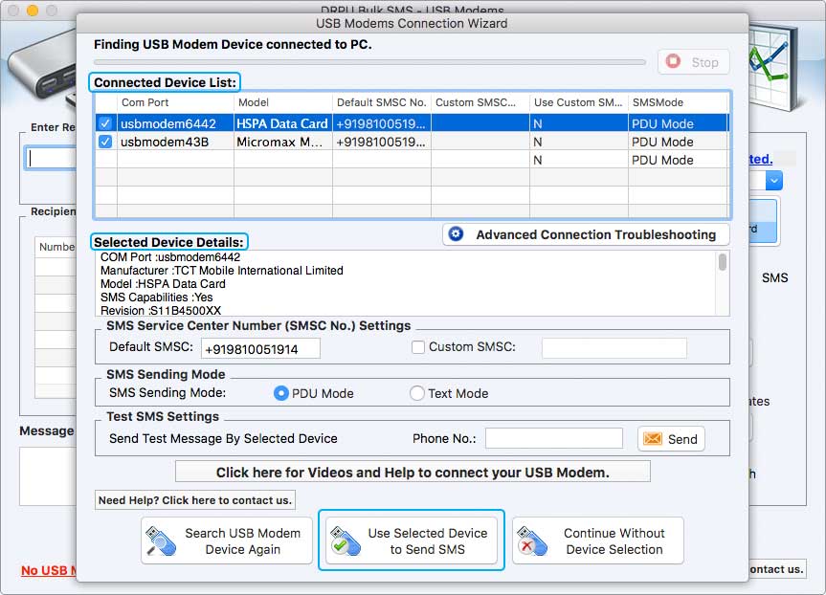Click PDU Mode cell in usbmodem43B row
826x595 pixels.
coord(678,142)
